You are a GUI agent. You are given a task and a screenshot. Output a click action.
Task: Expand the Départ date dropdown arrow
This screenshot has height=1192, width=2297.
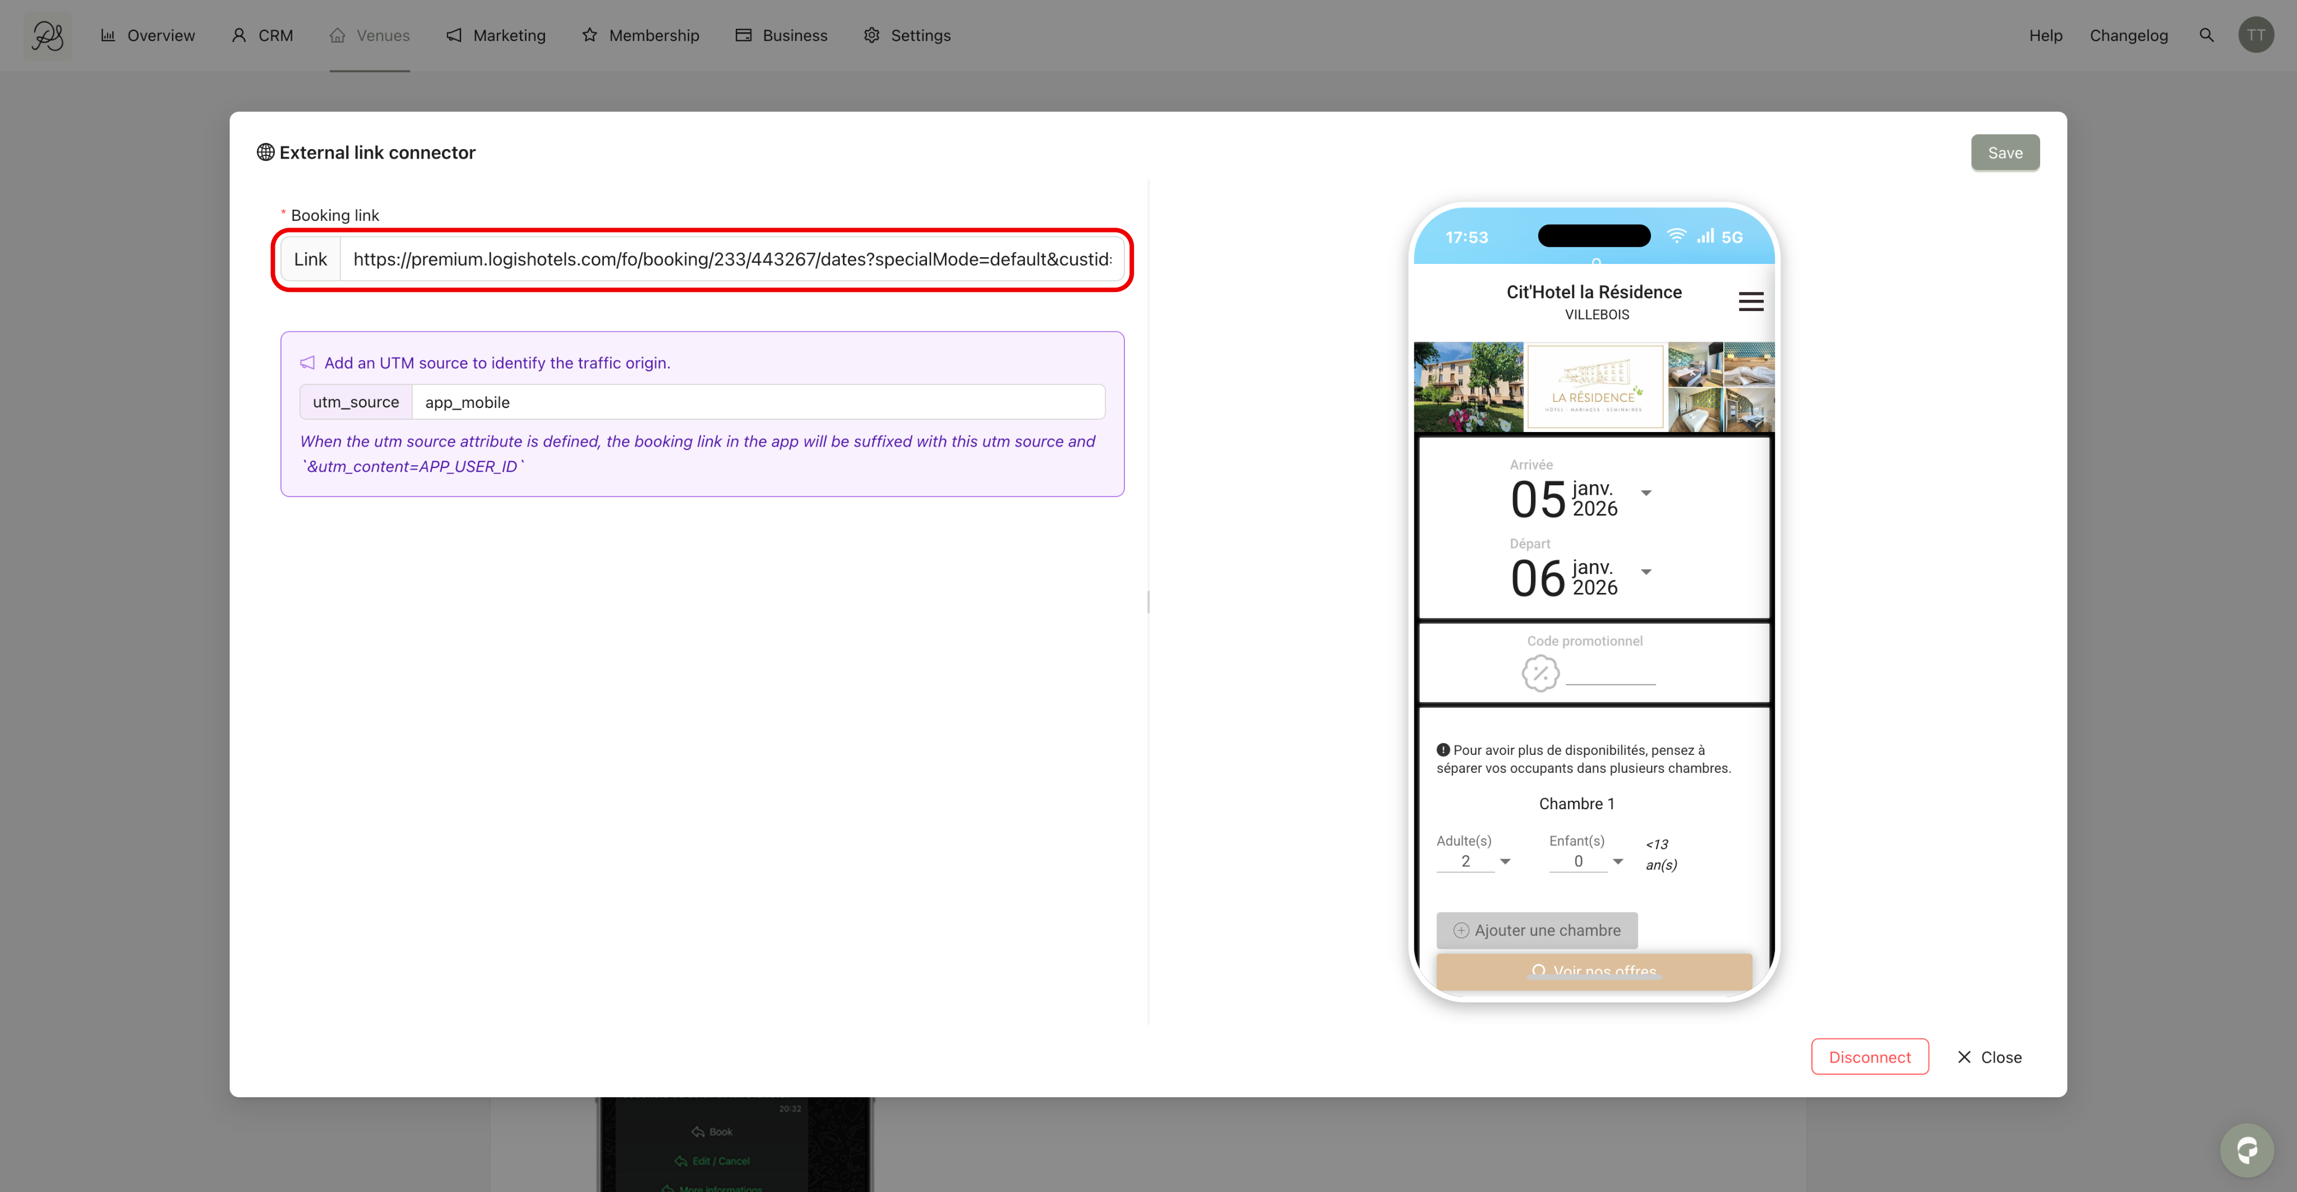coord(1646,572)
